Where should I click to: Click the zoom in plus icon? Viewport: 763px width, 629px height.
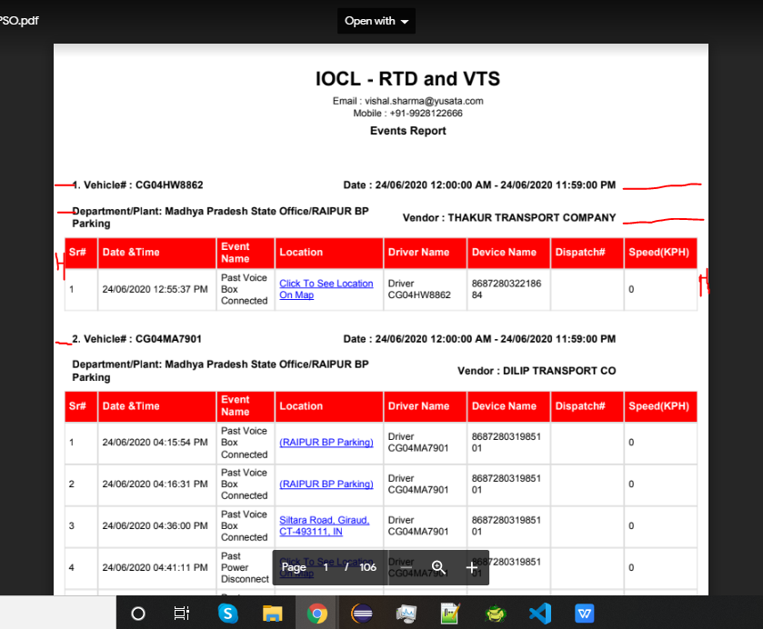(x=471, y=568)
